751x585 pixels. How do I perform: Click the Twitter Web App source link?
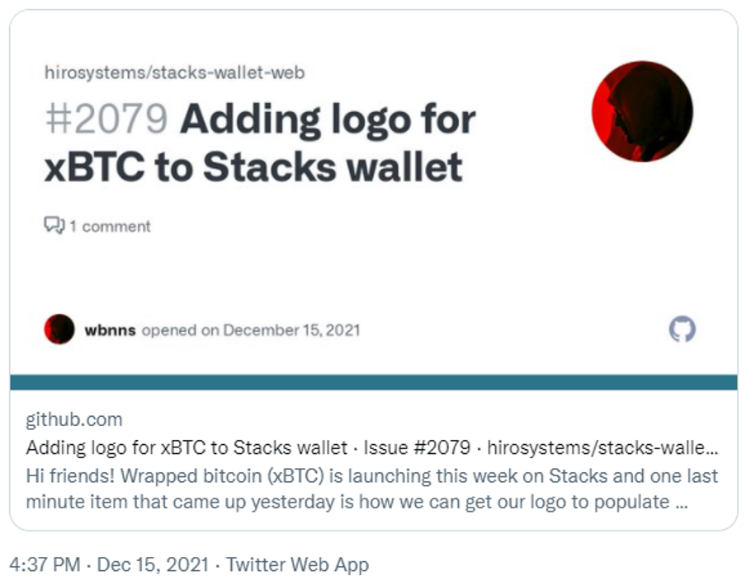coord(297,564)
